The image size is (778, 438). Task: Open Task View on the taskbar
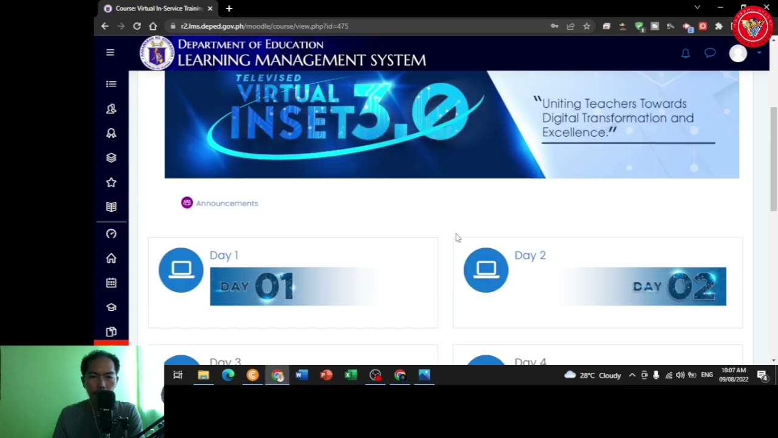coord(178,375)
